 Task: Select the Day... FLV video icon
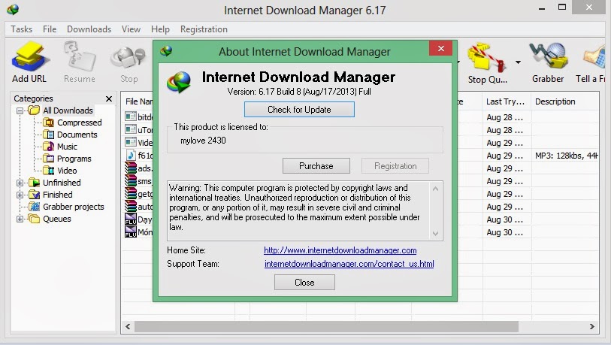(131, 219)
